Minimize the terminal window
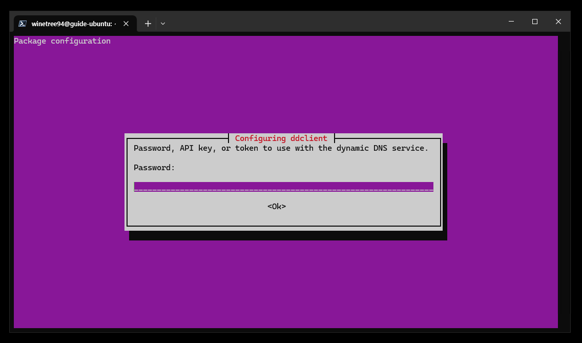 coord(511,22)
